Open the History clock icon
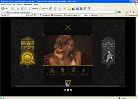The image size is (138, 99). point(51,8)
